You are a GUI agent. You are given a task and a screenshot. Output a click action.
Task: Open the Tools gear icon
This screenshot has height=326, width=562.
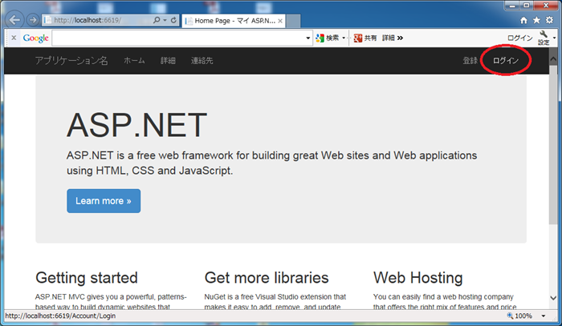549,20
